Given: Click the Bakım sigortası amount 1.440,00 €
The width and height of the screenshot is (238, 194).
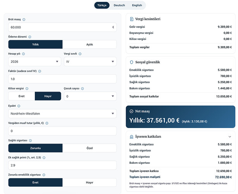Looking at the screenshot, I should [225, 88].
